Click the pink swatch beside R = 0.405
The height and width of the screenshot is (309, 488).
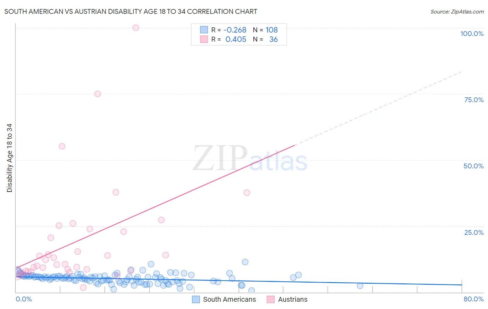click(x=204, y=39)
